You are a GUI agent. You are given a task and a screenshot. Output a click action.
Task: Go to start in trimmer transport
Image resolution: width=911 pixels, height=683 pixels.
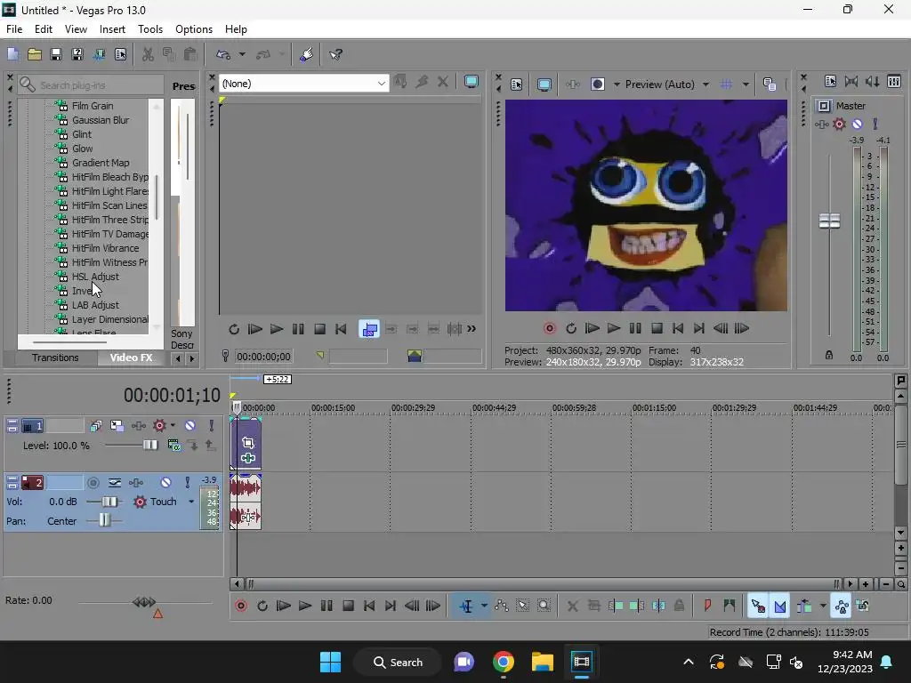pos(341,329)
